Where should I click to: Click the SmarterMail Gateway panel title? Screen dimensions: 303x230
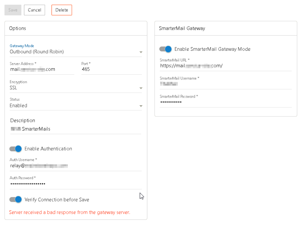(182, 28)
